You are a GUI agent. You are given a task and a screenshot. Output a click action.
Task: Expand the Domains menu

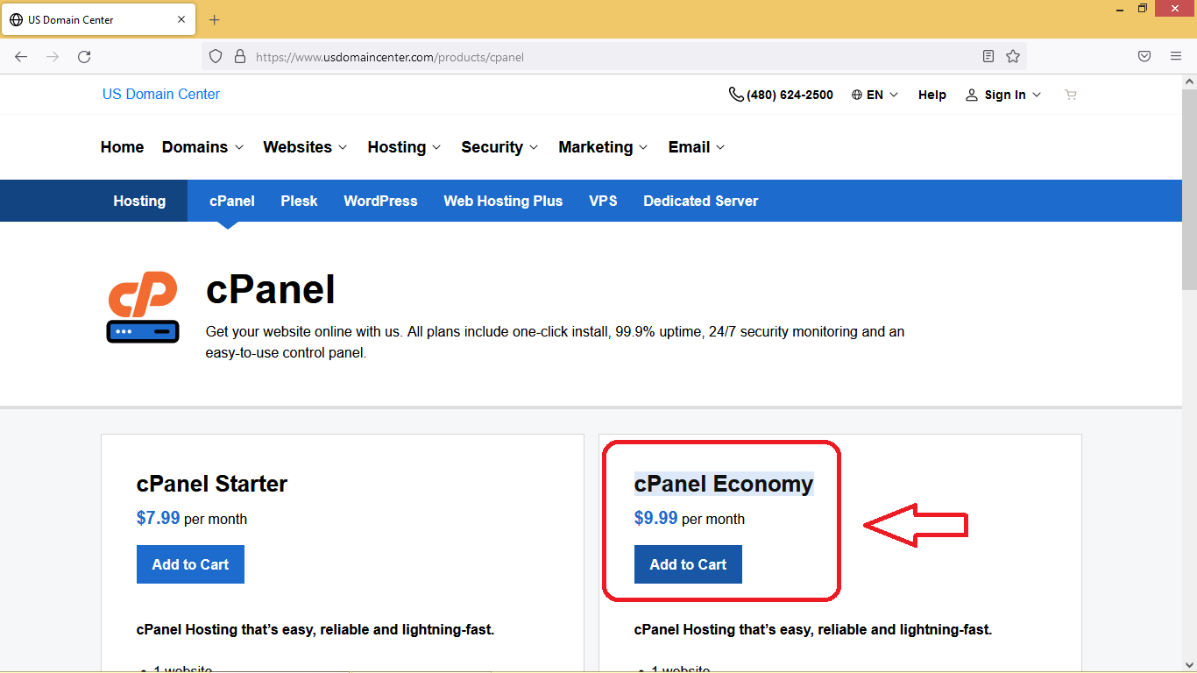(202, 147)
